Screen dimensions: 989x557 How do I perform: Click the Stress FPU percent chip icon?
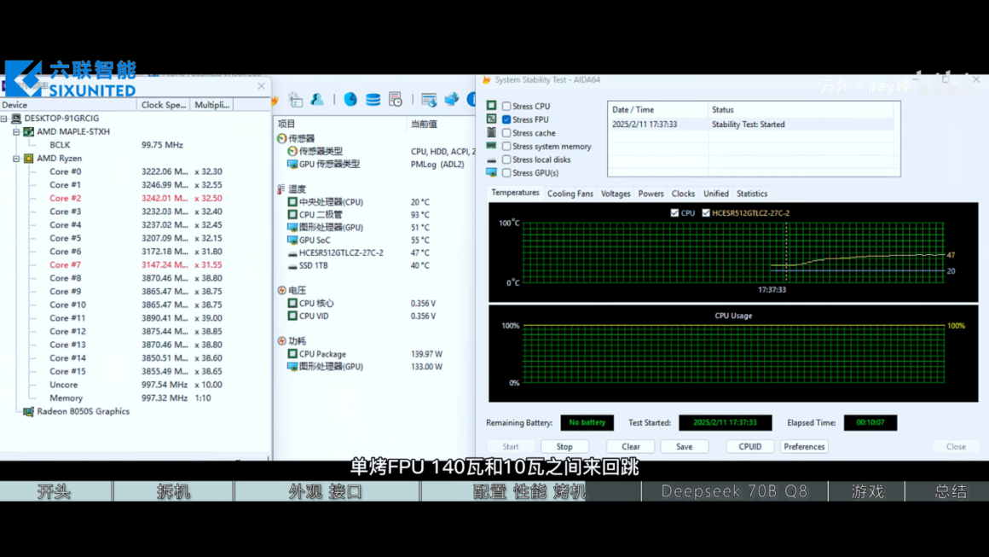(x=491, y=119)
